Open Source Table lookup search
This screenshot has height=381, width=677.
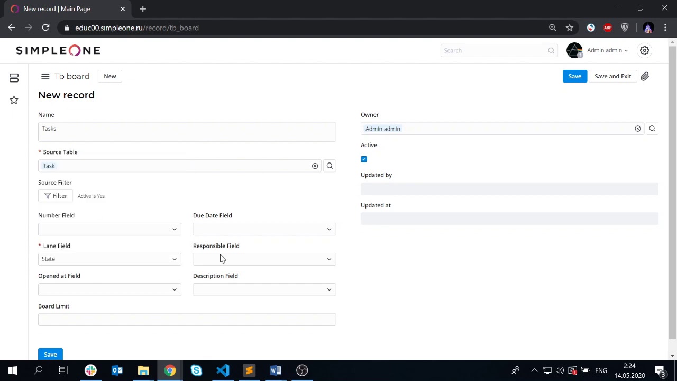(x=330, y=166)
